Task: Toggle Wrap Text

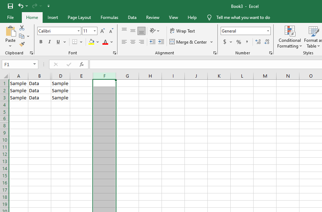Action: [x=183, y=31]
